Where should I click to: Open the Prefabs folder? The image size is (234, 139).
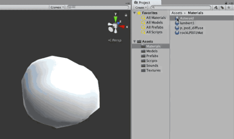click(152, 56)
